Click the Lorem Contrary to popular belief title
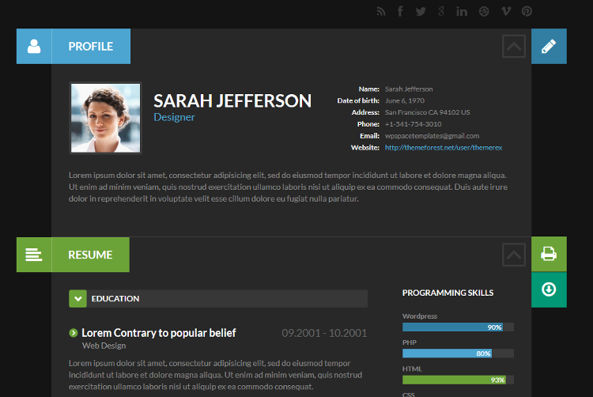 159,333
